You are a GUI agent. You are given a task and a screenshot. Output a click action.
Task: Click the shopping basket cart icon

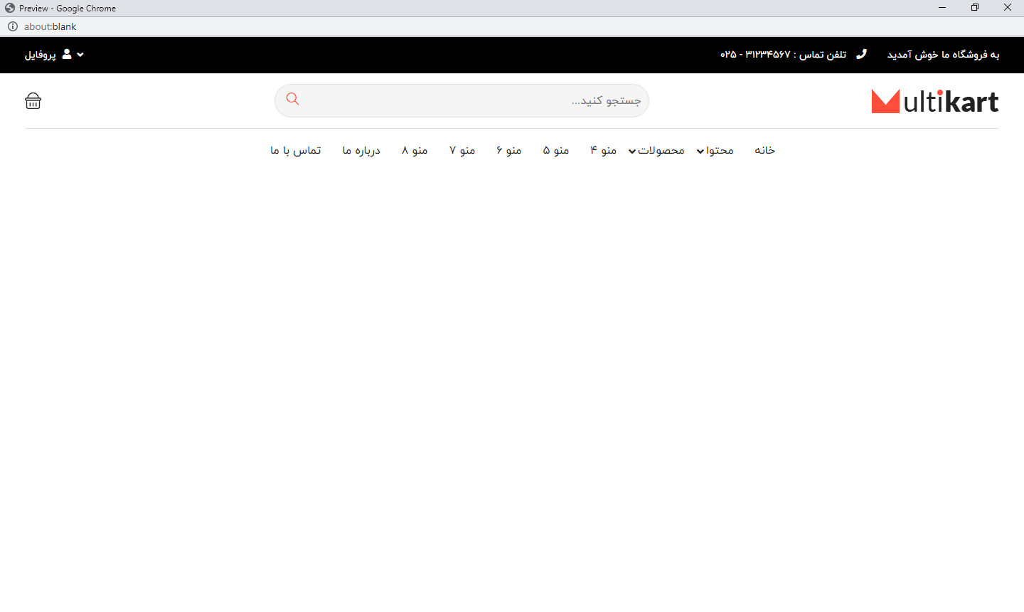(33, 101)
